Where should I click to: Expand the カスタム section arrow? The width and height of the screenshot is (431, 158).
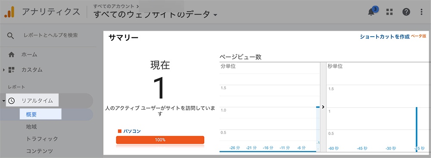4,70
